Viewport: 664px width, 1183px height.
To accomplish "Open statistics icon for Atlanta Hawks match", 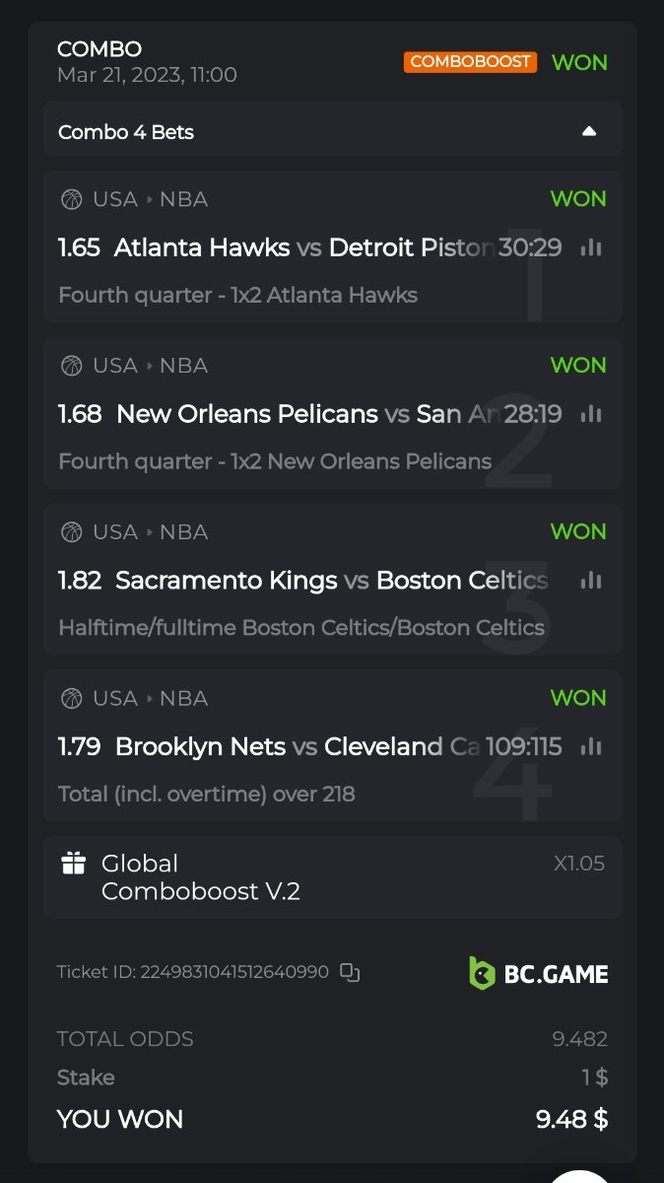I will 591,247.
